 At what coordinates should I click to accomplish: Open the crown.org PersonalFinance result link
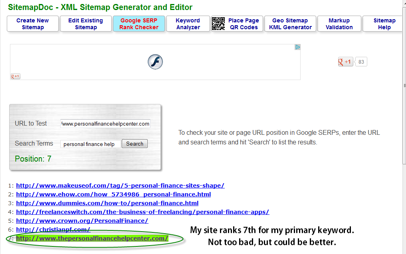pos(82,221)
